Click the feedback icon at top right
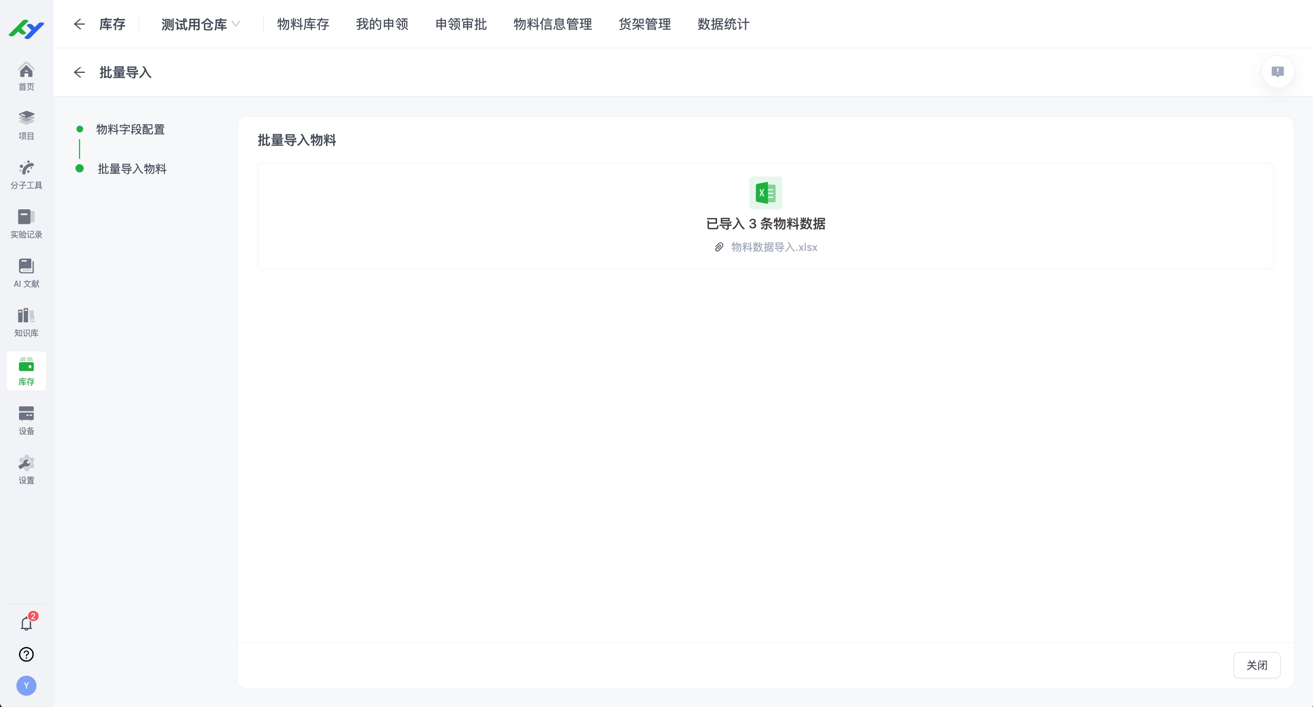 (1278, 72)
